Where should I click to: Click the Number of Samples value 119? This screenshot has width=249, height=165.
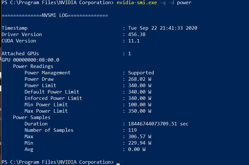(x=132, y=130)
